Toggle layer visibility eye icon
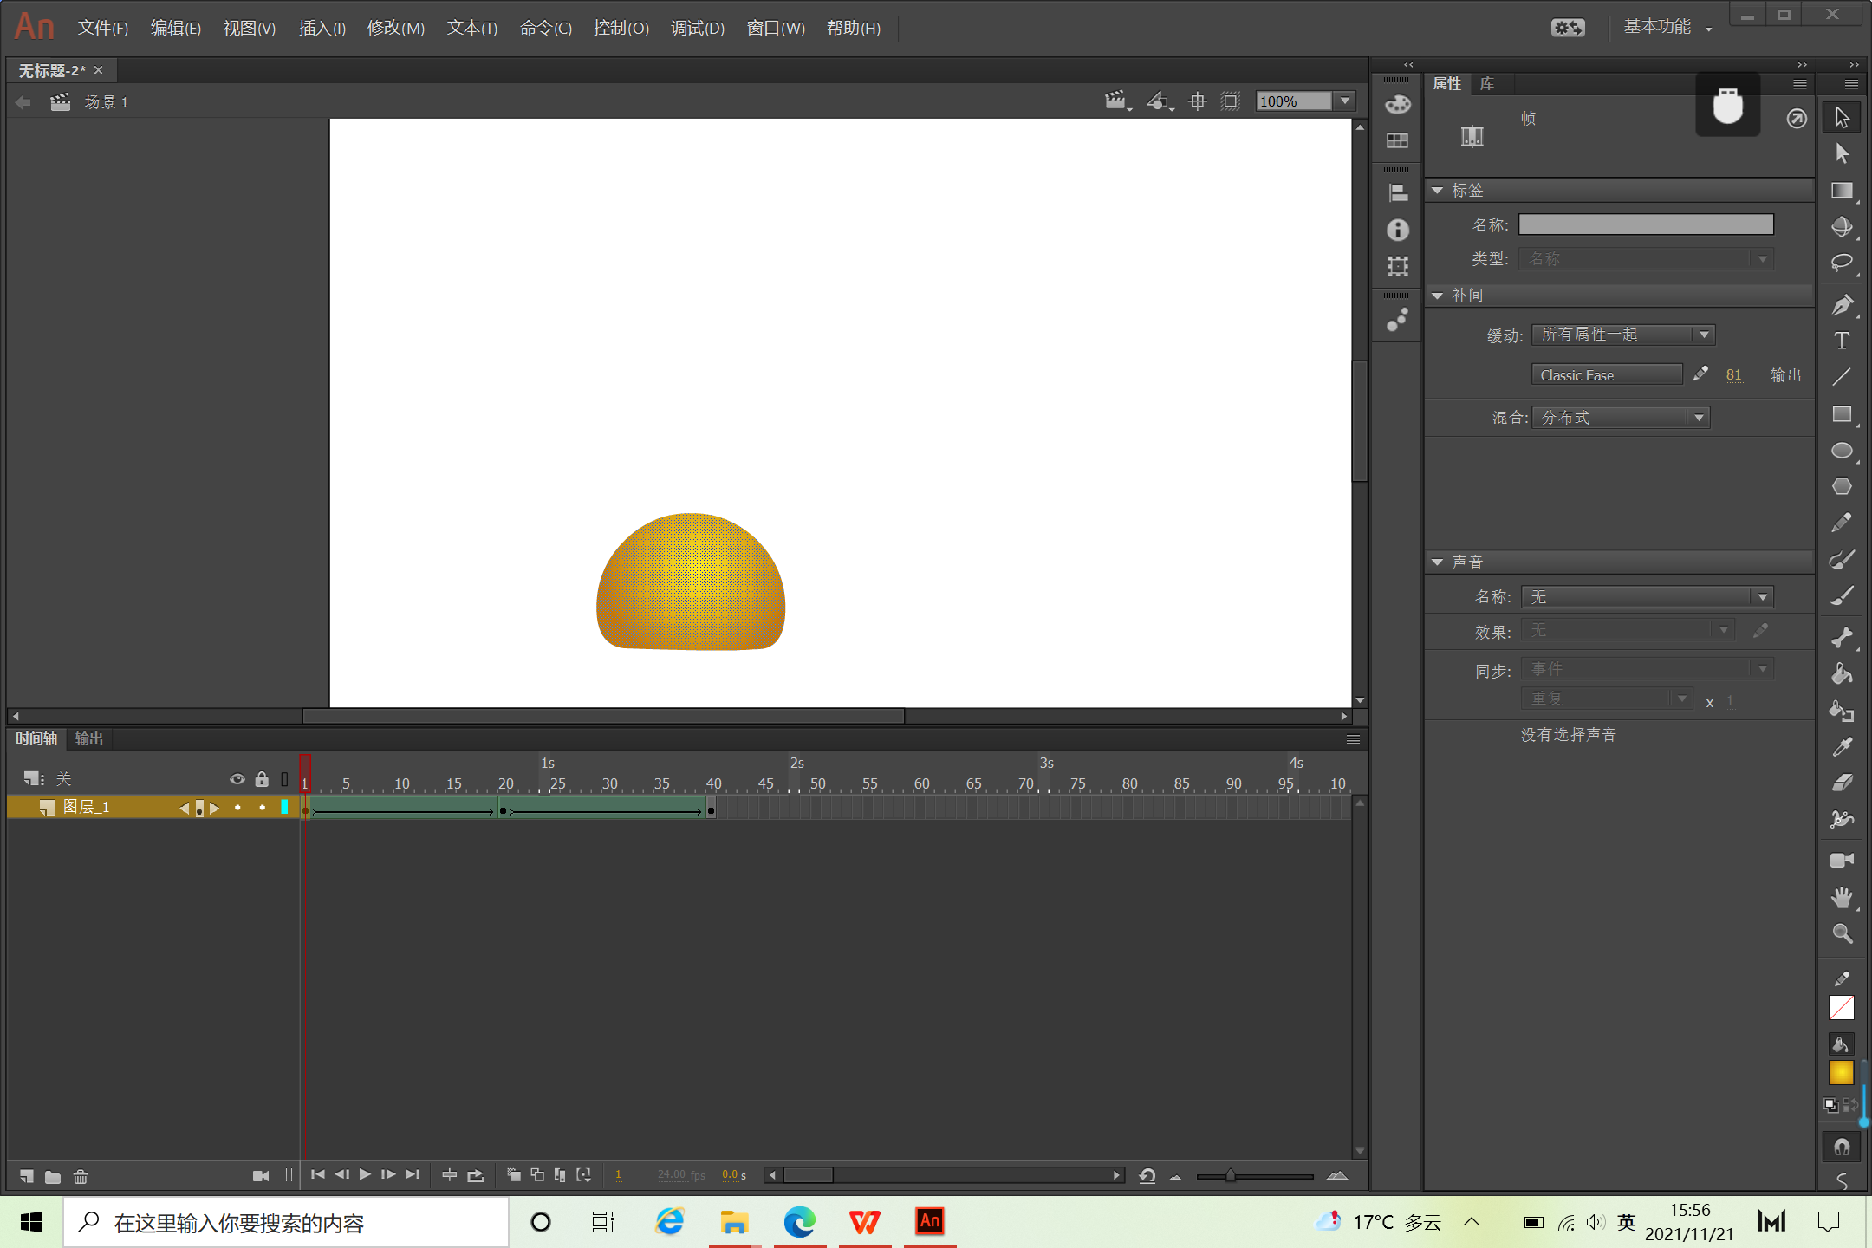The image size is (1872, 1248). [237, 779]
